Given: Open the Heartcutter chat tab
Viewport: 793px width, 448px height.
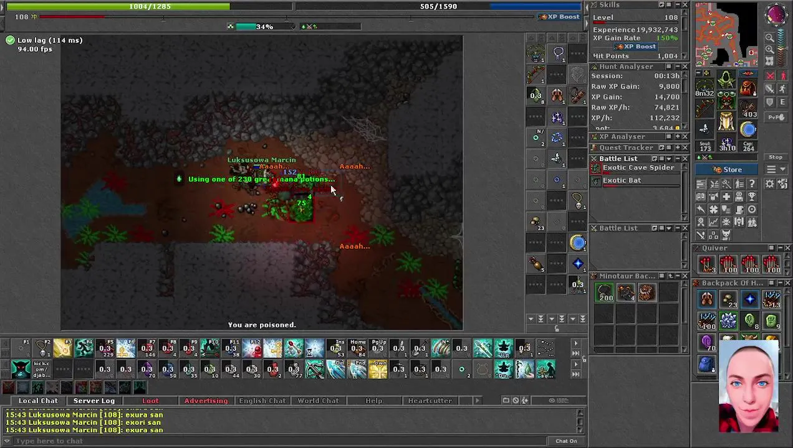Looking at the screenshot, I should point(430,401).
